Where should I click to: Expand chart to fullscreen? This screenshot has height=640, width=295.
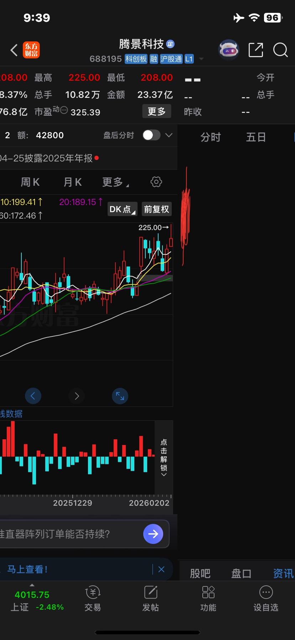[120, 396]
